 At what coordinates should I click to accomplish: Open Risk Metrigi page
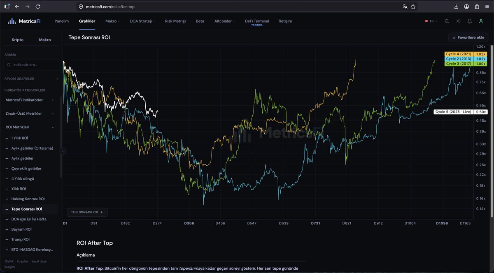(x=175, y=21)
